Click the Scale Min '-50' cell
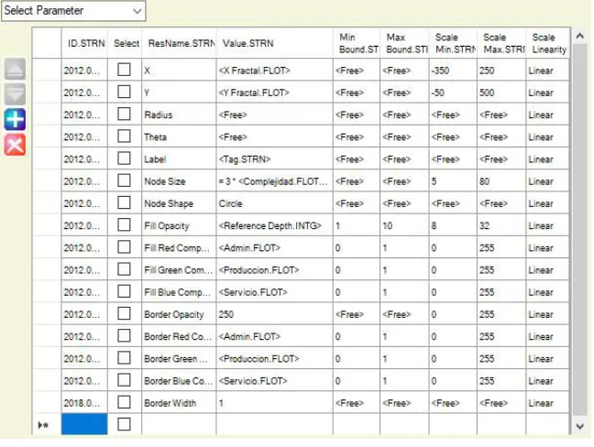Viewport: 594px width, 447px height. [x=453, y=93]
